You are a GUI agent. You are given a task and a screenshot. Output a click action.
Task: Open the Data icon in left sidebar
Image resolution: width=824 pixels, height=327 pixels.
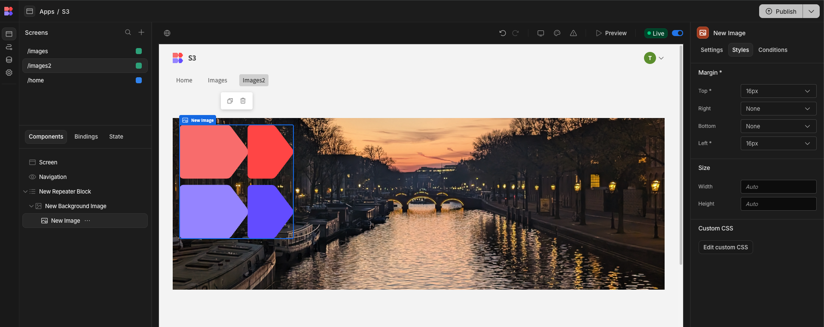coord(9,60)
